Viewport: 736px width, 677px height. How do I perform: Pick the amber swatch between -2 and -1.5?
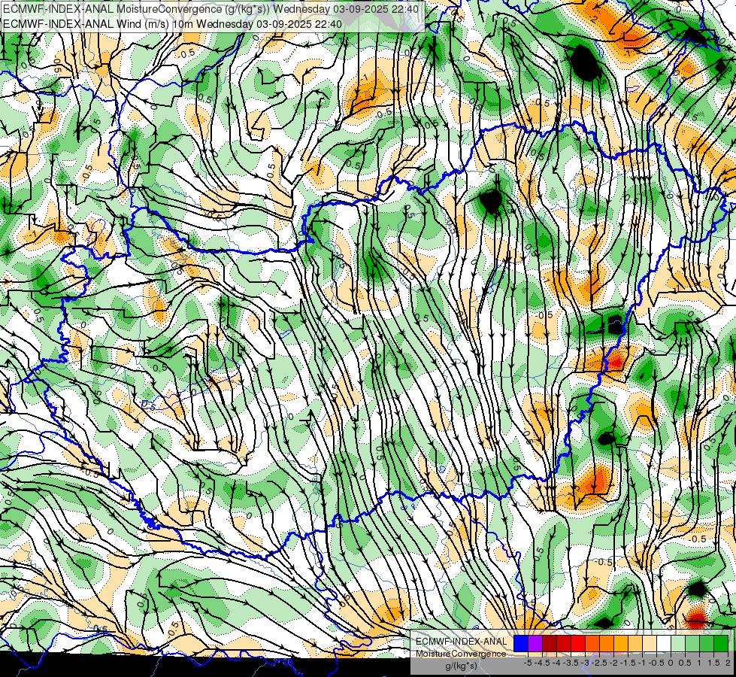point(620,644)
